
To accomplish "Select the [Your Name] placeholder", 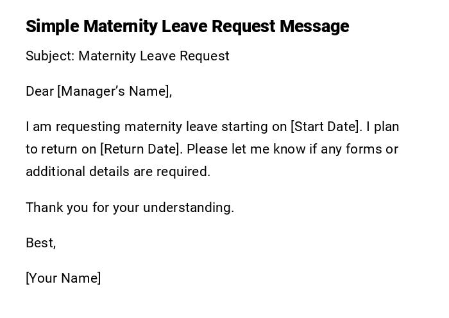I will [x=64, y=278].
